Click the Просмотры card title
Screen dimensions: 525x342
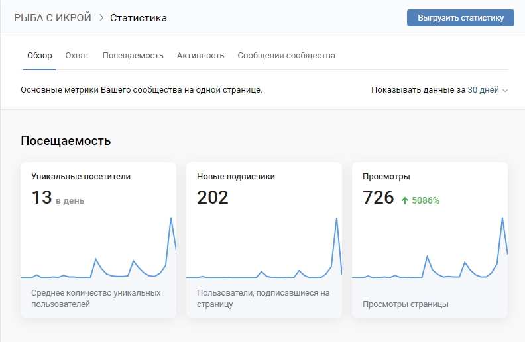point(386,177)
